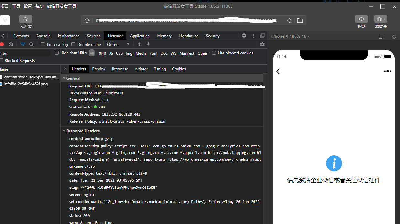Open the Cookies tab of request details

(179, 69)
